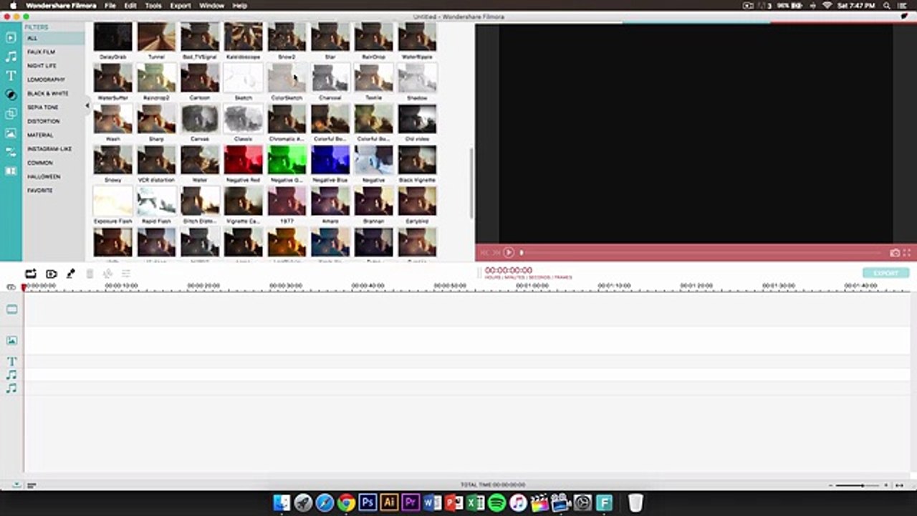
Task: Select the Negative Red filter thumbnail
Action: [x=244, y=160]
